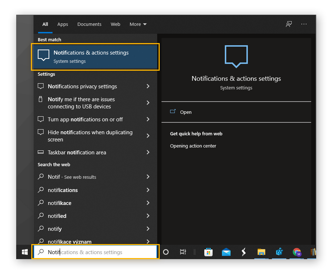This screenshot has height=276, width=332.
Task: Select the 'Opening action center' quick help link
Action: pyautogui.click(x=193, y=146)
